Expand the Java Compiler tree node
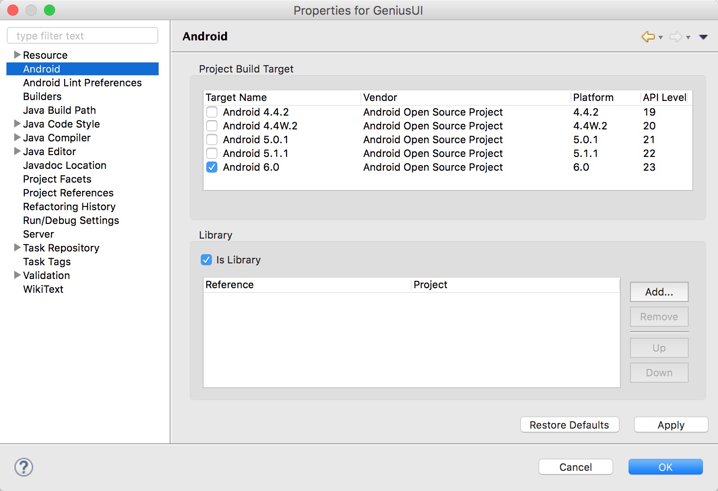The height and width of the screenshot is (491, 718). [17, 138]
